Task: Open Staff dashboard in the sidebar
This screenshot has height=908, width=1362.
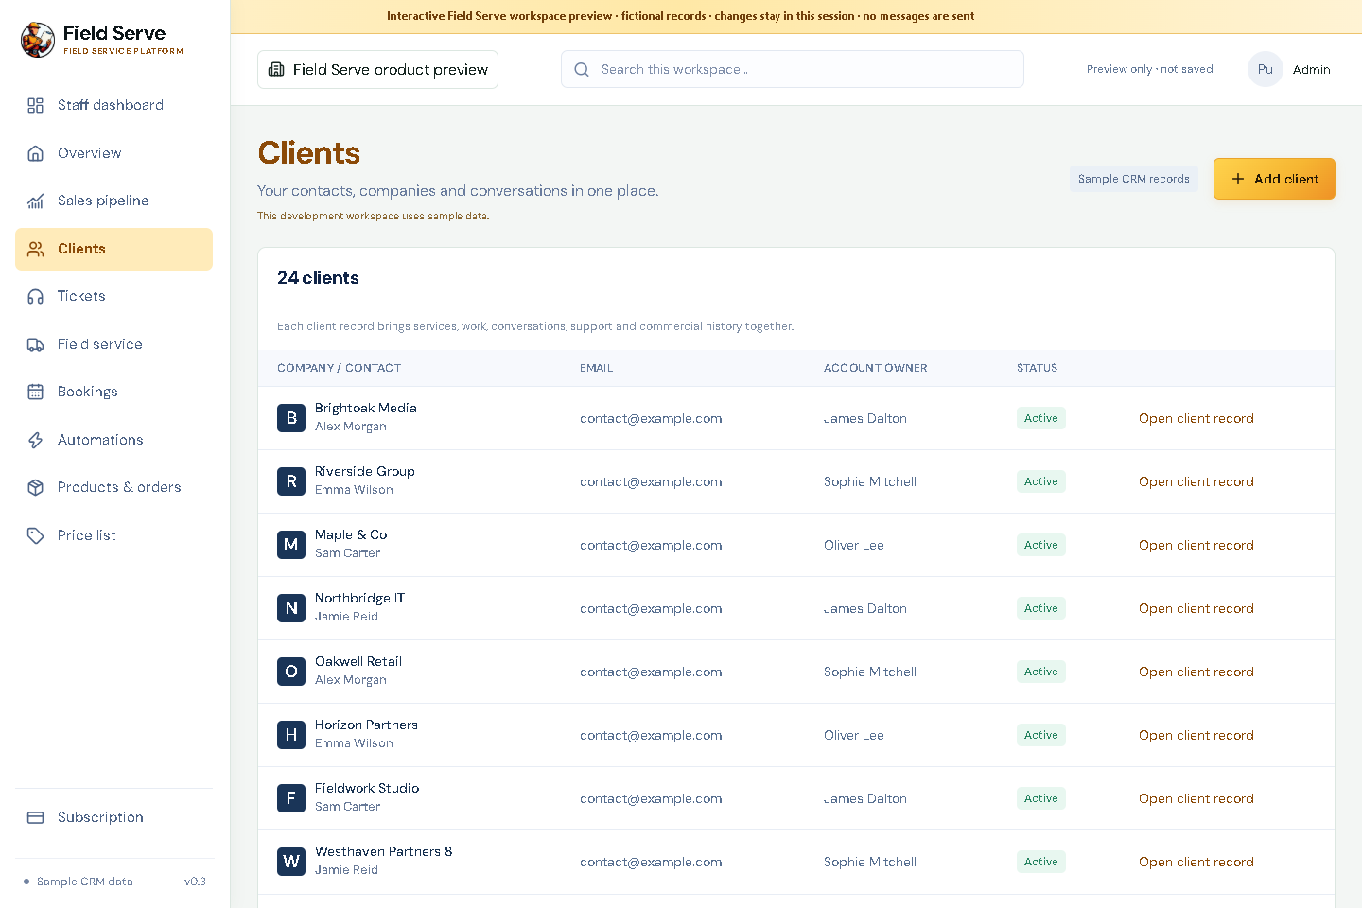Action: 113,105
